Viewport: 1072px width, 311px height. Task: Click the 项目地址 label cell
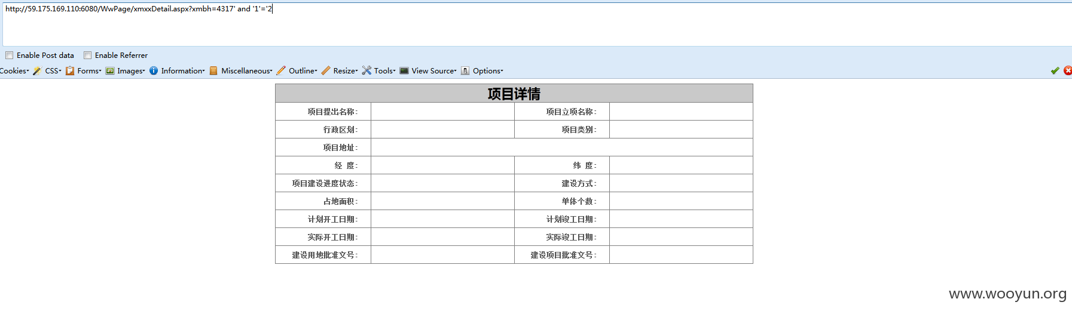[323, 147]
